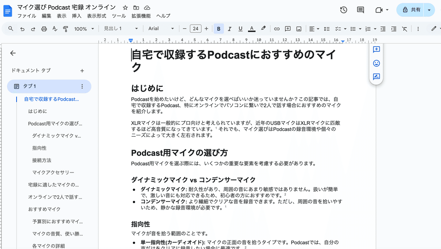The image size is (441, 249).
Task: Open the Arial font dropdown
Action: pyautogui.click(x=161, y=29)
